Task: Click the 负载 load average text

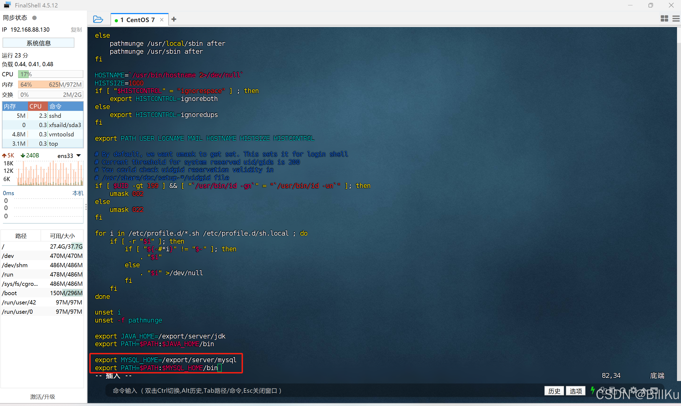Action: 27,64
